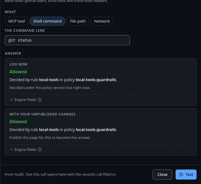201x184 pixels.
Task: Select the MCP tool option
Action: click(x=16, y=21)
